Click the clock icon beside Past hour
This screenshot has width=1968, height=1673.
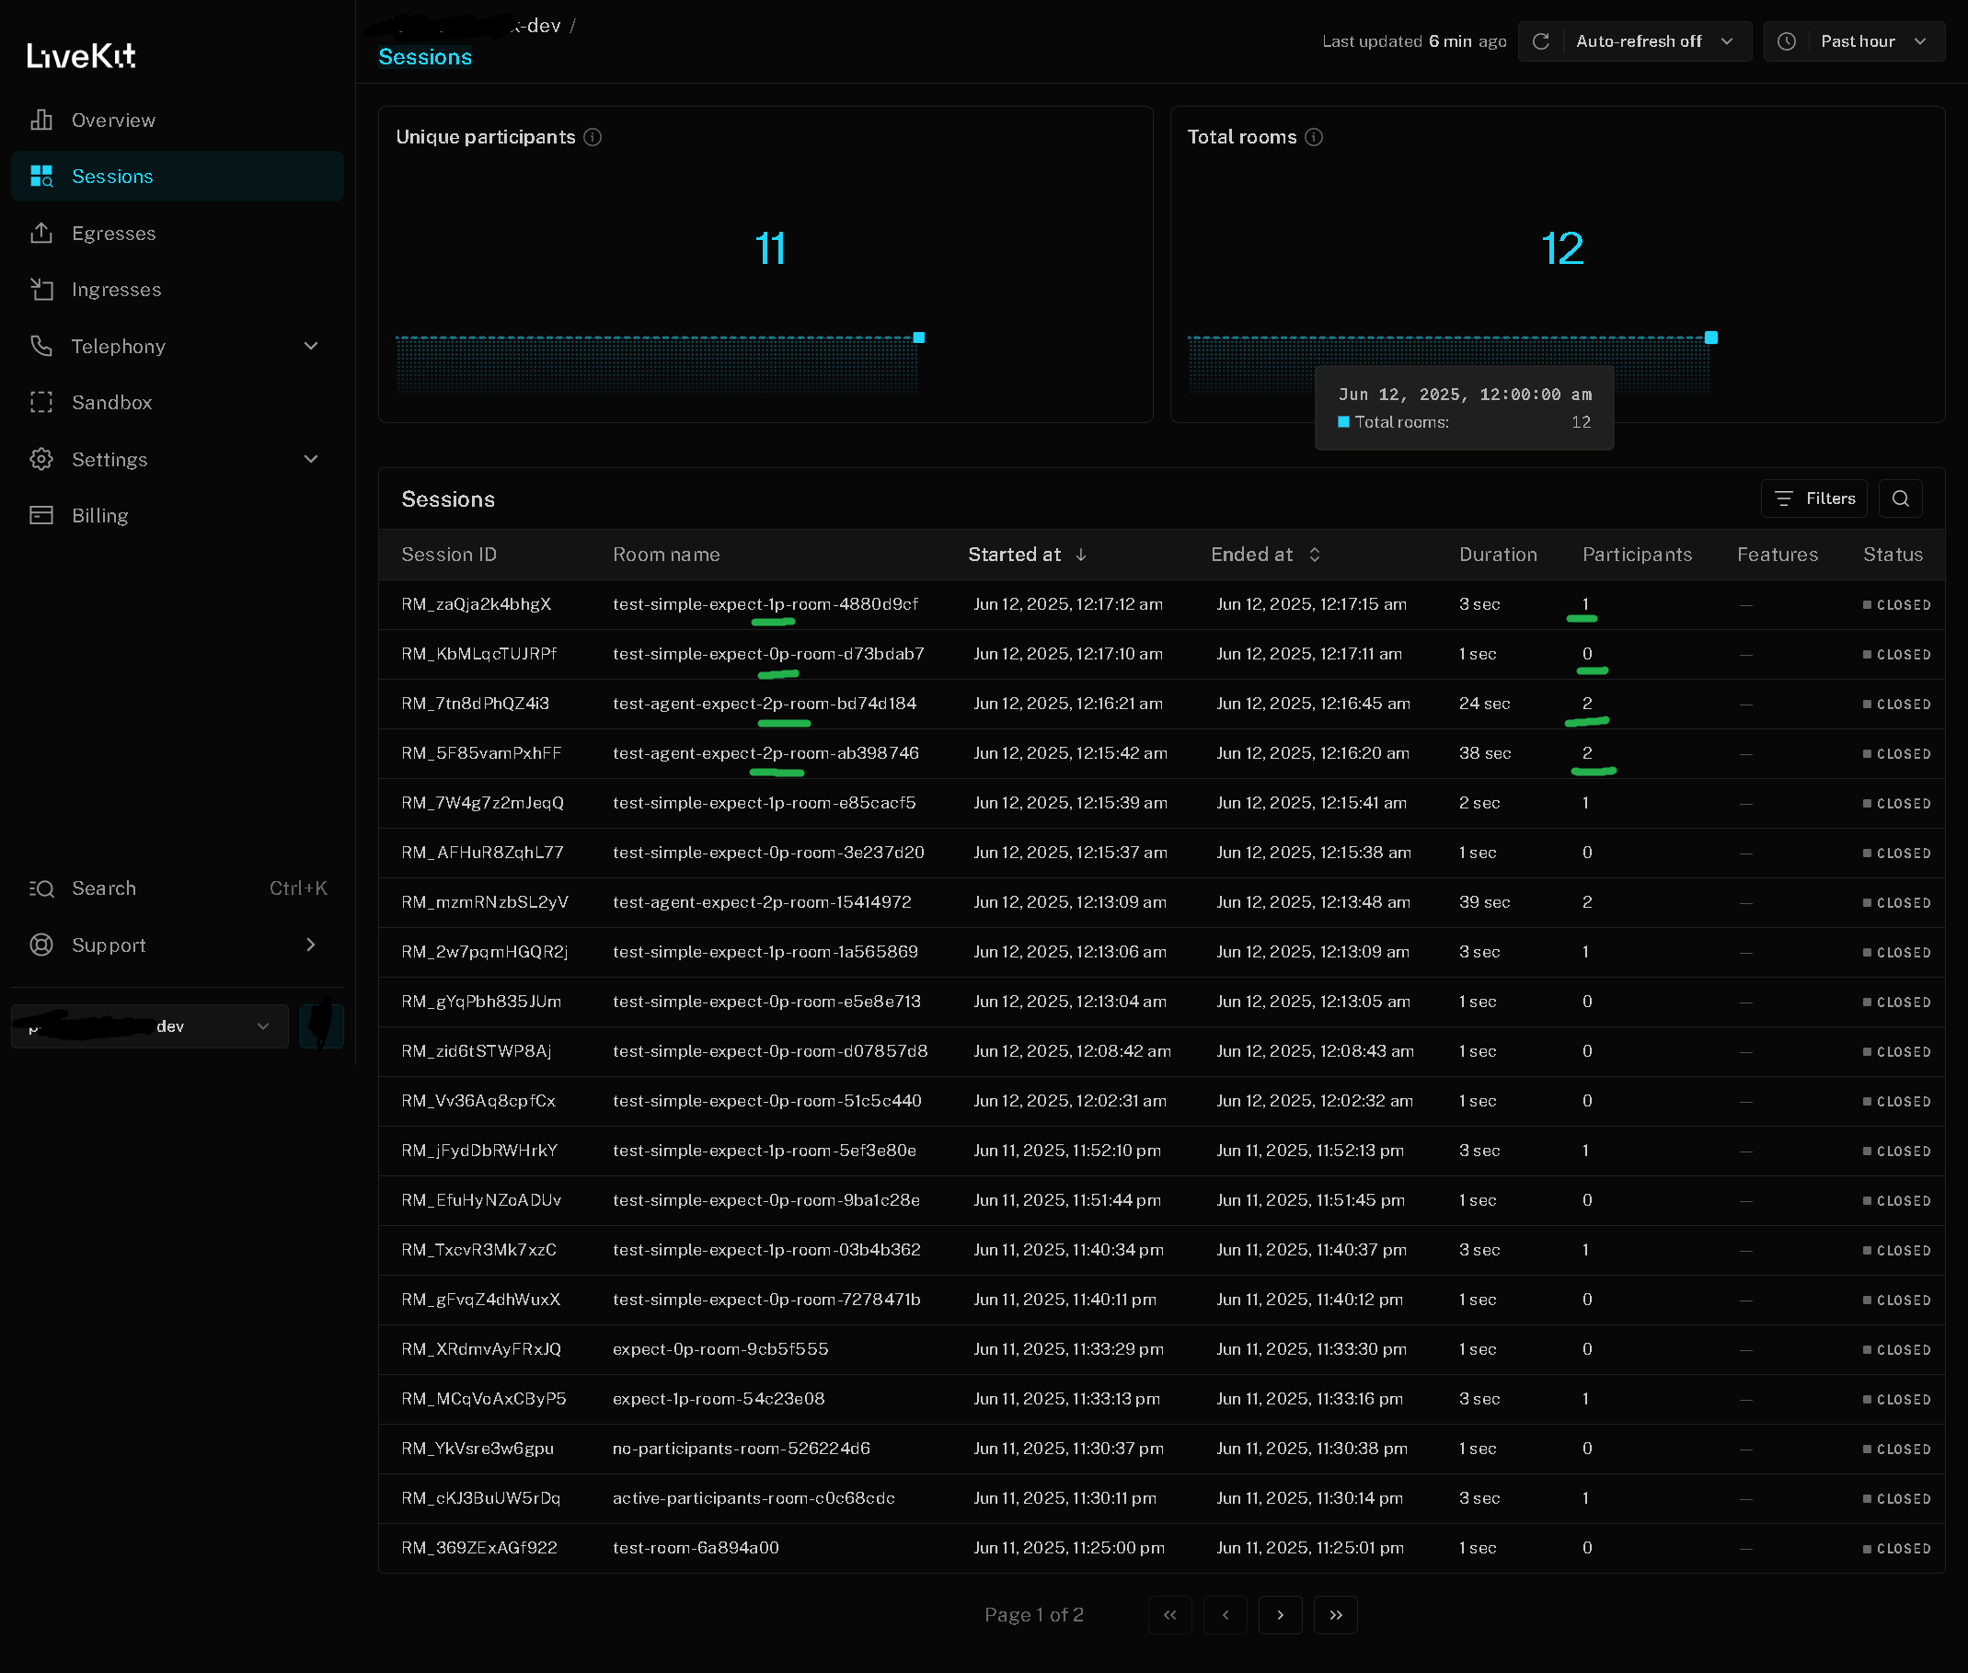pos(1787,41)
